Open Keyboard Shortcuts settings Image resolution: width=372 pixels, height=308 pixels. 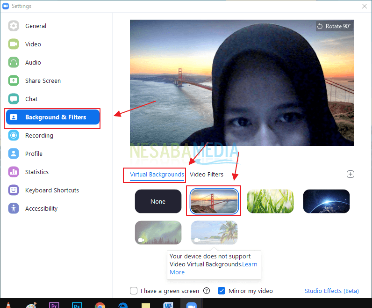click(51, 191)
